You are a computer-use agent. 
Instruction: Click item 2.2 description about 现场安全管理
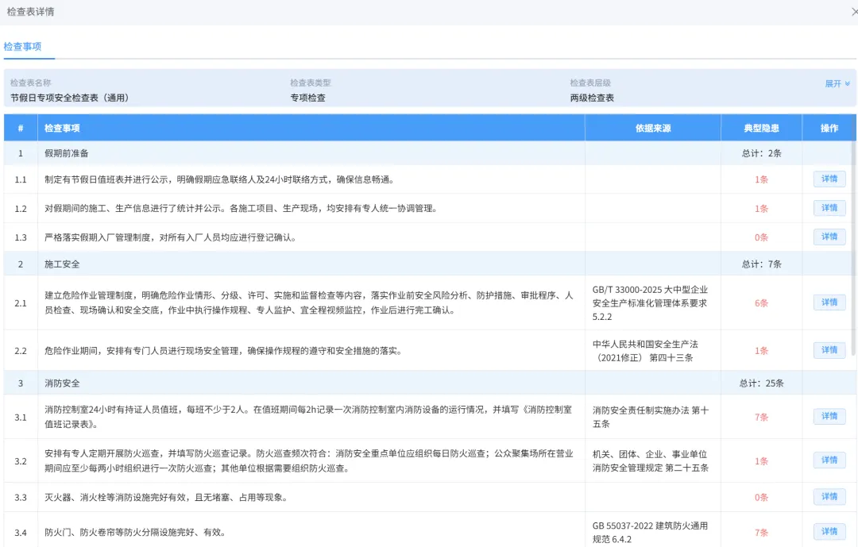(224, 351)
